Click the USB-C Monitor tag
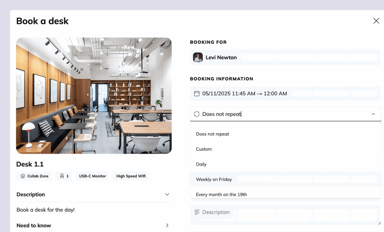The height and width of the screenshot is (232, 384). 92,176
